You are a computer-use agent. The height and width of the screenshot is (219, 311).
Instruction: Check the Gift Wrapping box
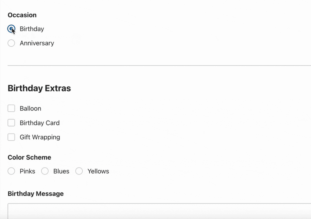pos(11,137)
